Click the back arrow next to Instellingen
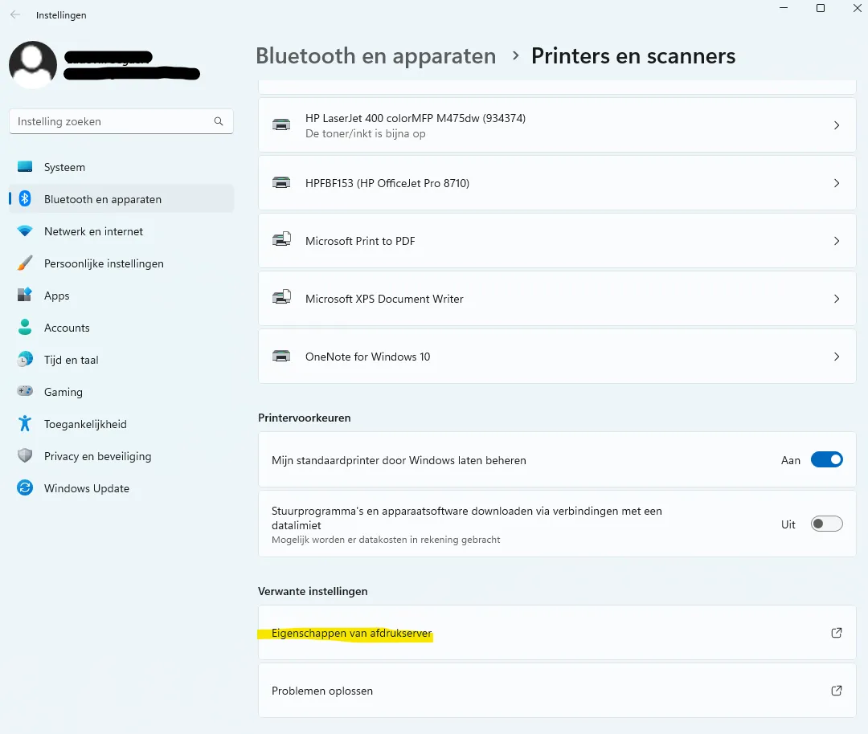 (15, 15)
